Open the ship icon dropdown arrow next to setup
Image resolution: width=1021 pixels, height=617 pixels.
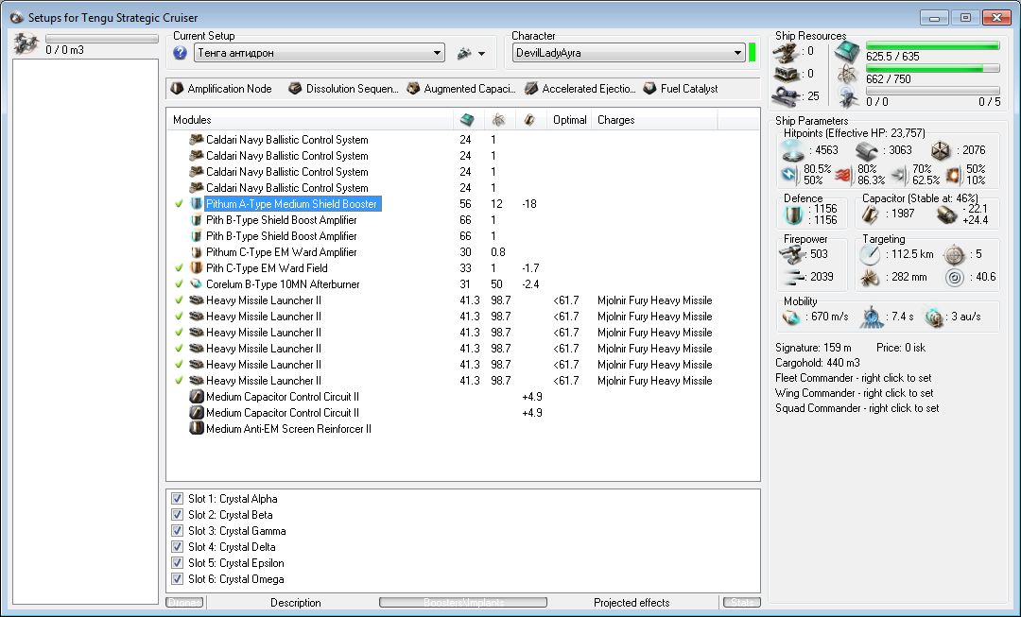pyautogui.click(x=482, y=54)
